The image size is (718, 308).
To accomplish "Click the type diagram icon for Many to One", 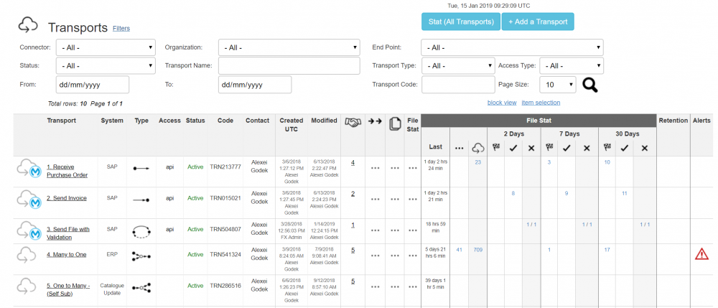I will 141,255.
